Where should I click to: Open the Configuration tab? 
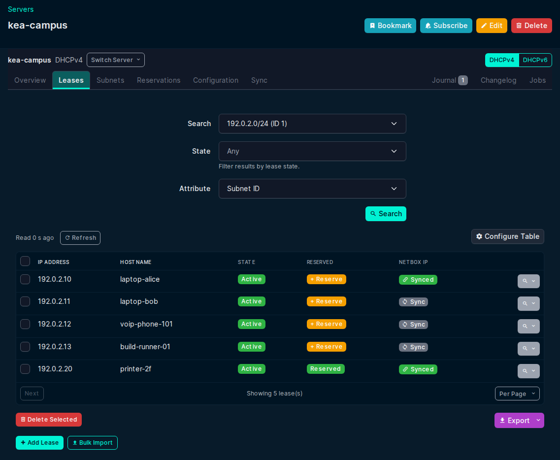point(216,80)
